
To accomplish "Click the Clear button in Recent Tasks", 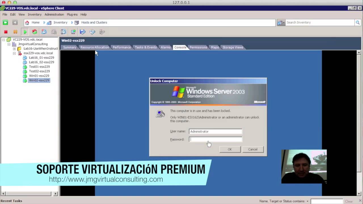I will click(349, 201).
